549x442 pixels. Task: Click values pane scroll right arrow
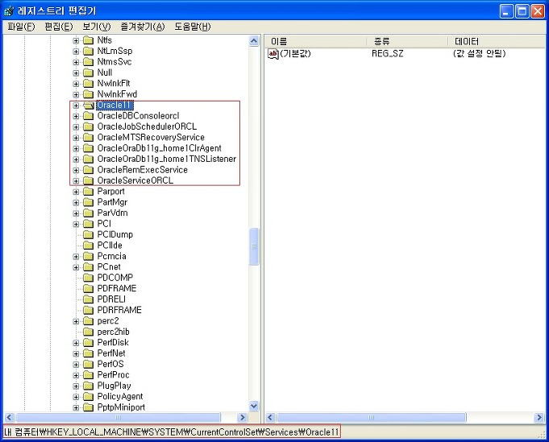pyautogui.click(x=539, y=417)
